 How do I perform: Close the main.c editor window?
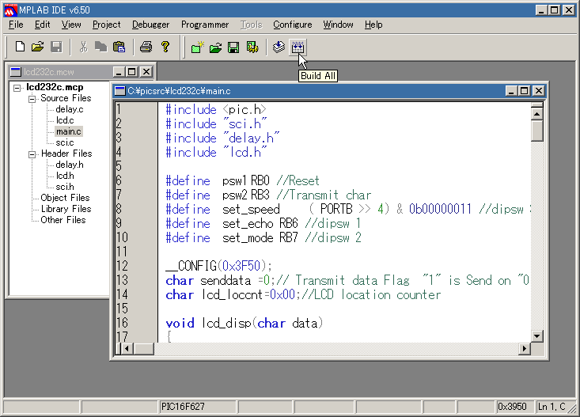[539, 91]
